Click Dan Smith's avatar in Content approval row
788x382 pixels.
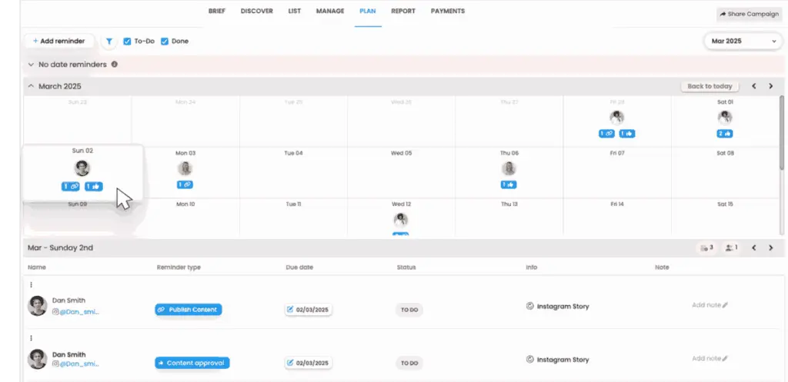[x=37, y=359]
